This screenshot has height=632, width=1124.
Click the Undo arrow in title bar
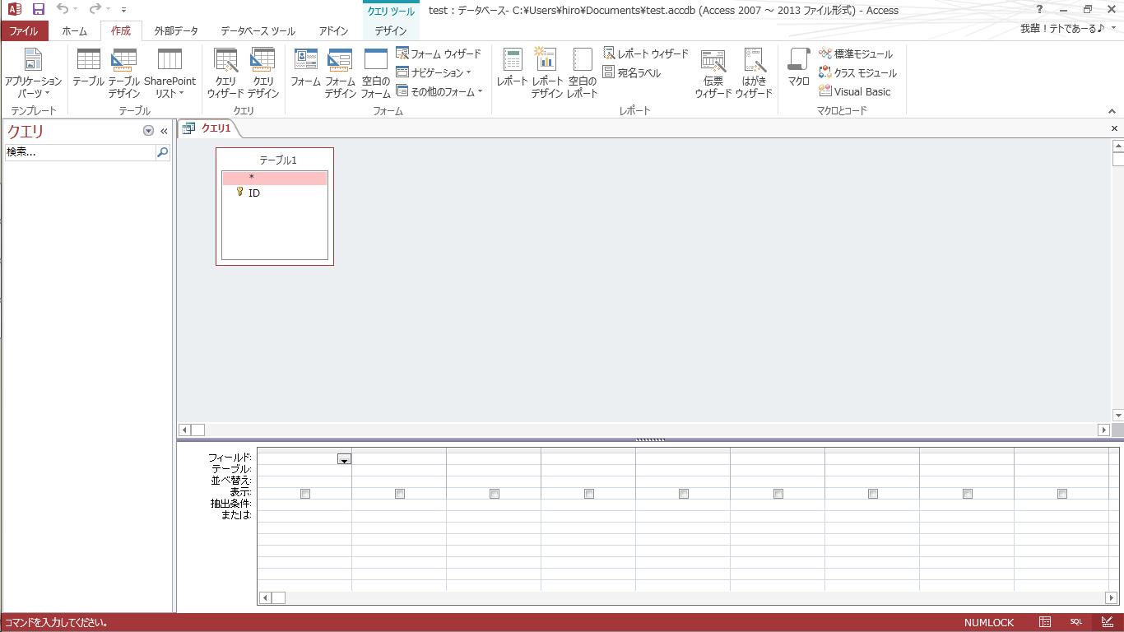63,10
